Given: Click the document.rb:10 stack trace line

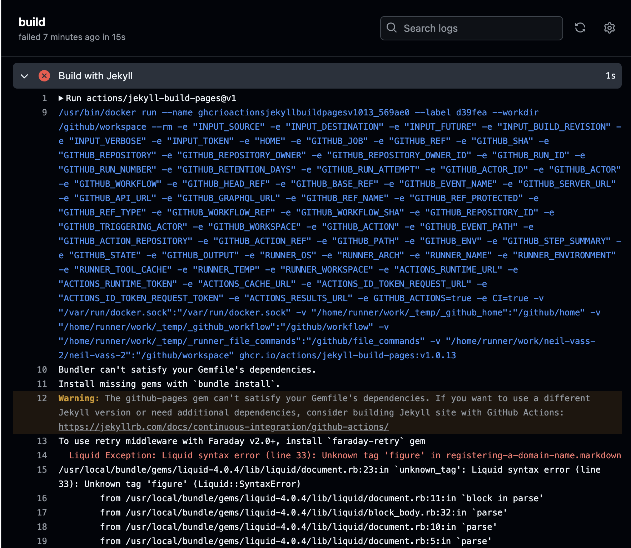Looking at the screenshot, I should (298, 527).
